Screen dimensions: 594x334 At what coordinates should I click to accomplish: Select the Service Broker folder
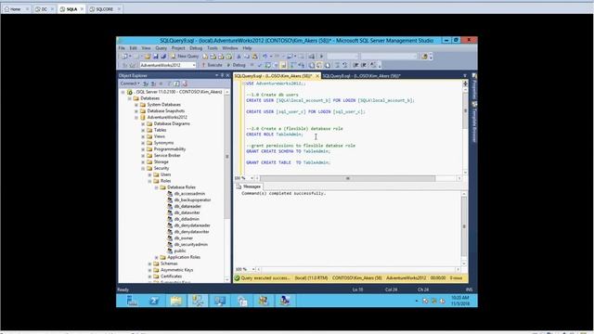coord(167,156)
